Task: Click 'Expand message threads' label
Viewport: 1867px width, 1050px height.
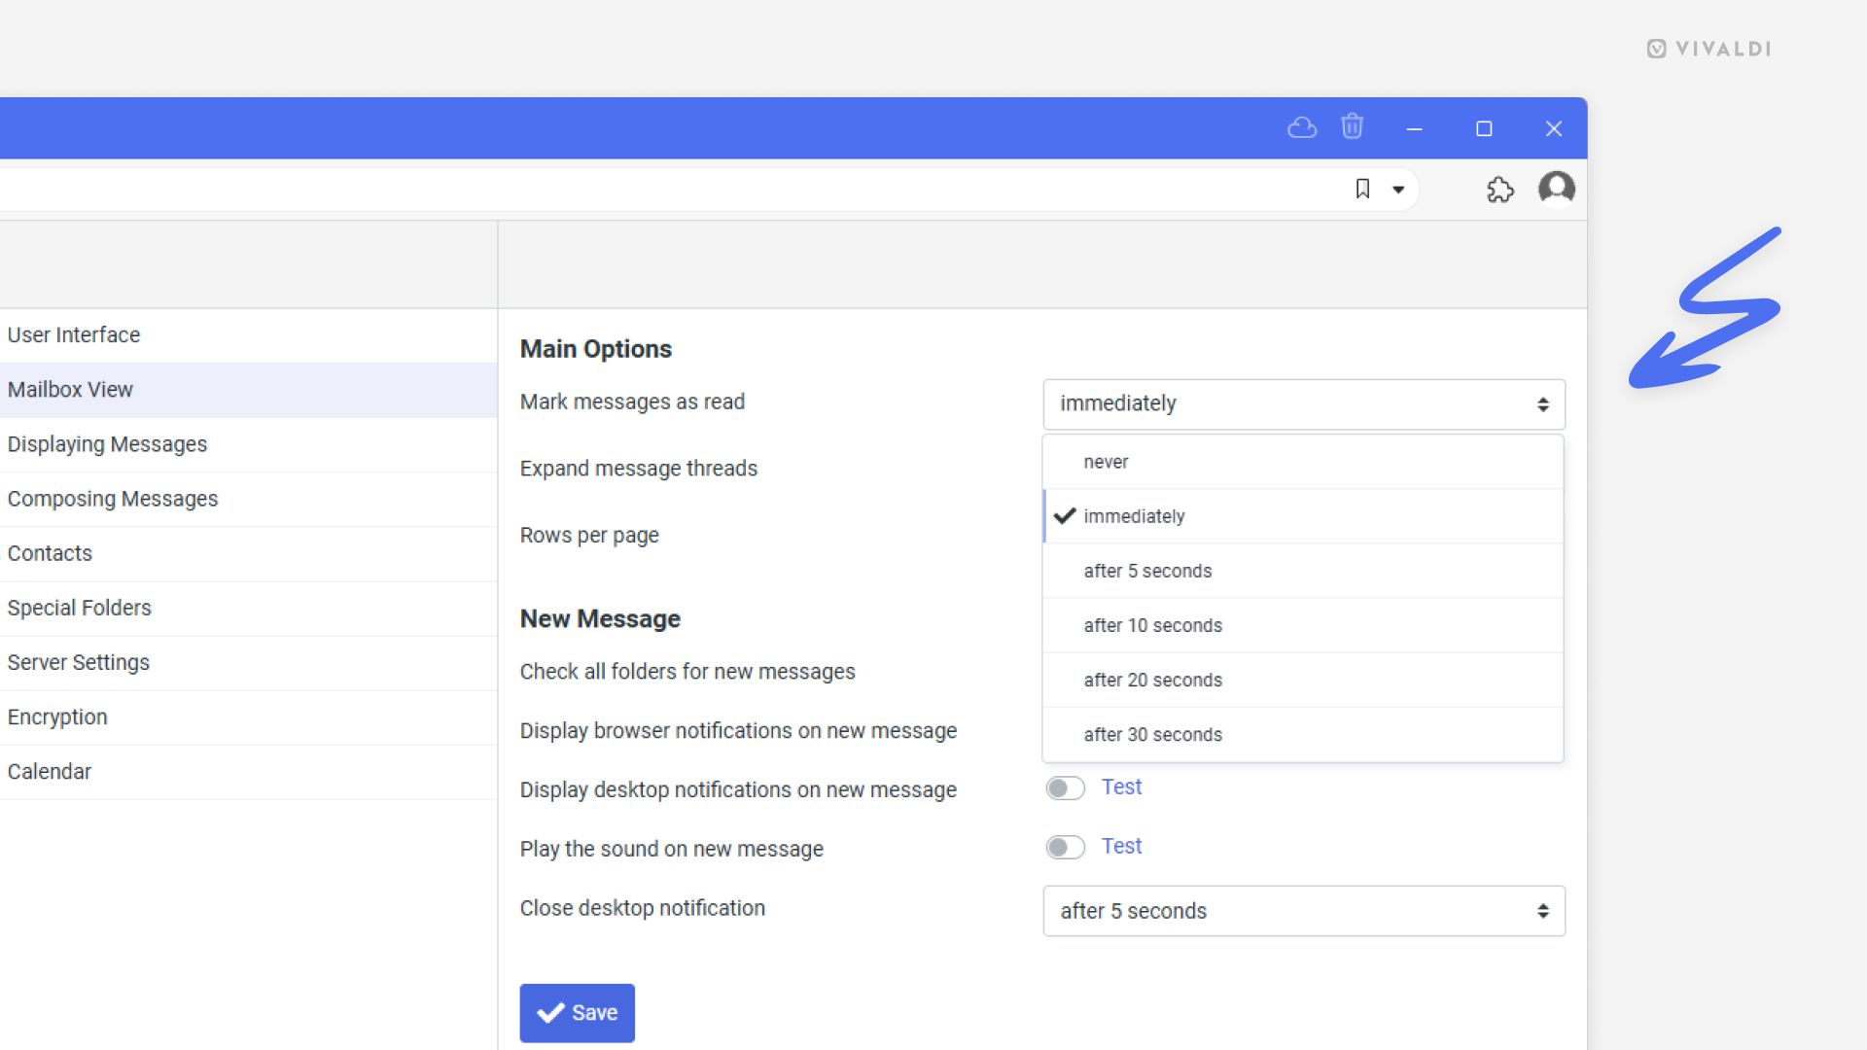Action: pos(638,469)
